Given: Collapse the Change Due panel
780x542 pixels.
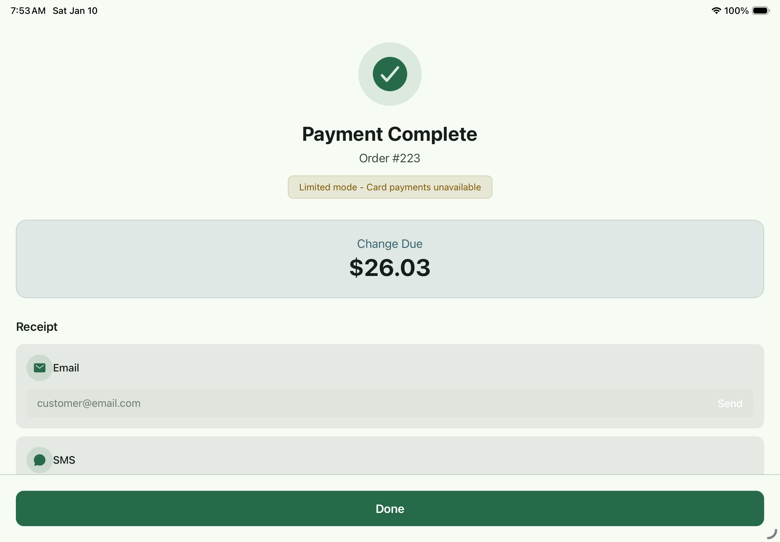Looking at the screenshot, I should 389,259.
